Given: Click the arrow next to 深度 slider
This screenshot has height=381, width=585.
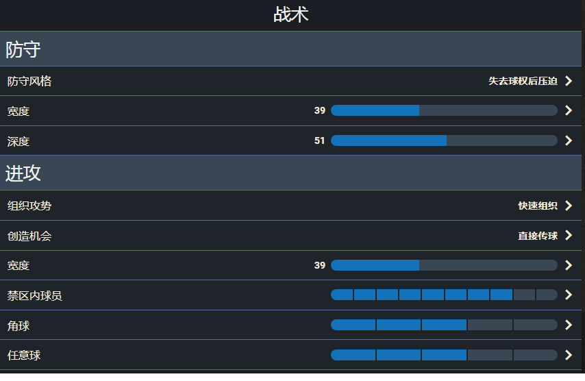Looking at the screenshot, I should tap(569, 140).
